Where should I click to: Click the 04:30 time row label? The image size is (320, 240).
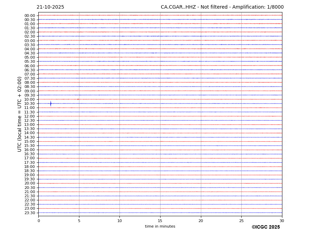(30, 53)
